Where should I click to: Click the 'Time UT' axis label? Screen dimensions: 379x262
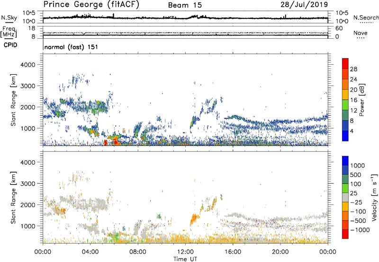pyautogui.click(x=185, y=259)
